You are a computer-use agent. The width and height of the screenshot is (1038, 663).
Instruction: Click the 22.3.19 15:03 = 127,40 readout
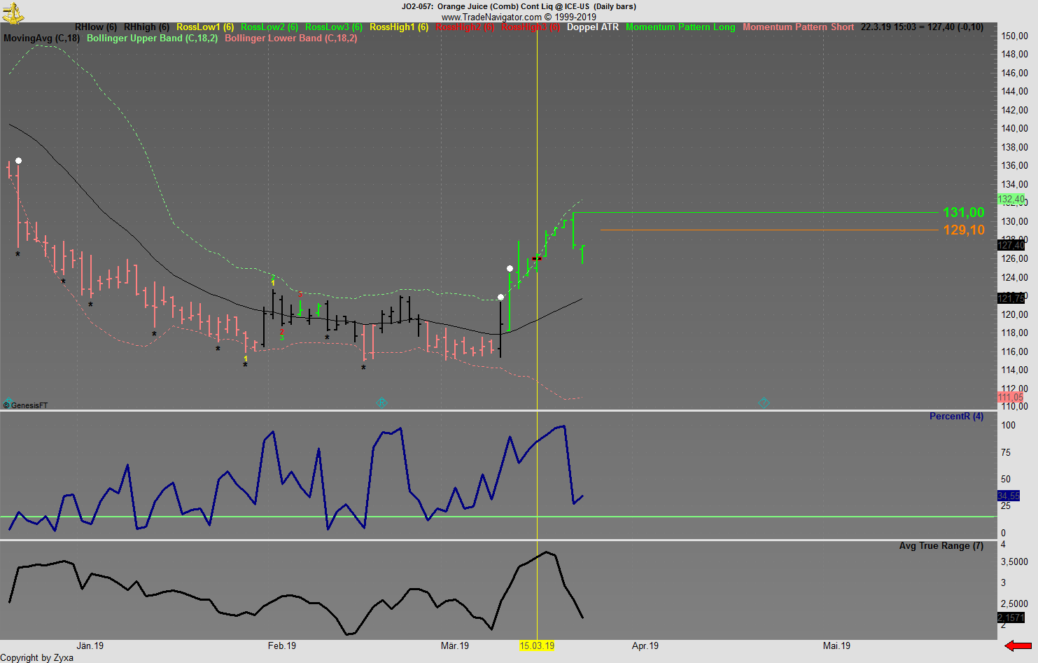click(922, 27)
